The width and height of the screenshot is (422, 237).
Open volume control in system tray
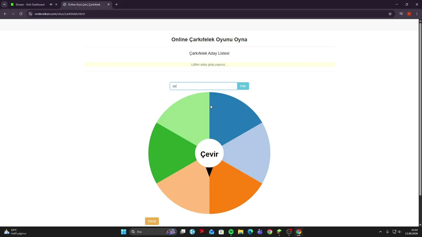[x=399, y=232]
